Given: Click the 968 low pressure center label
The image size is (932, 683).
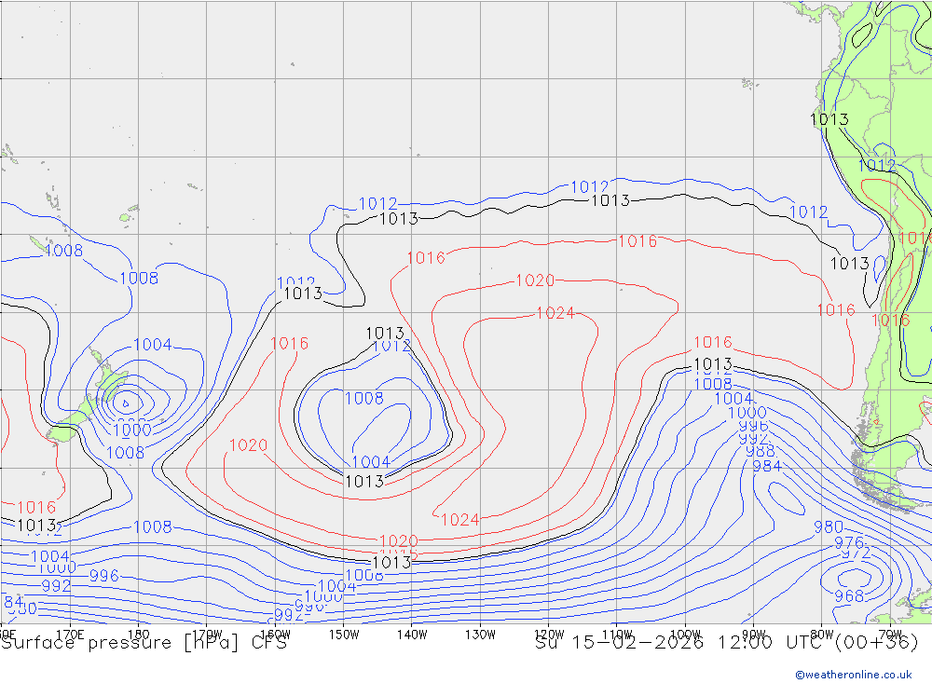Looking at the screenshot, I should coord(849,595).
